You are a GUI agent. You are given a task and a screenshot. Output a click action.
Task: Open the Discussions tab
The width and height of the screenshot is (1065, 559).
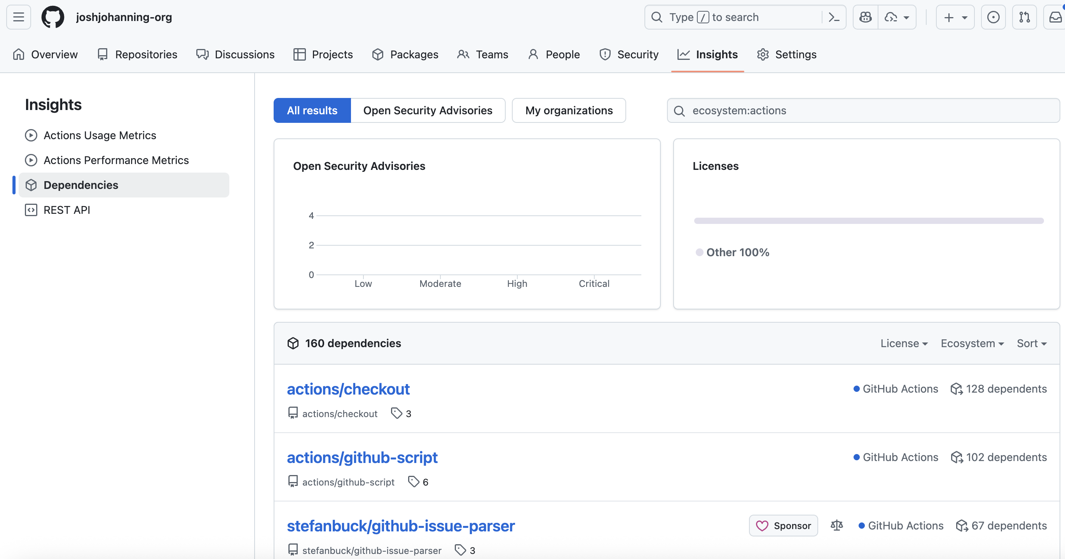pos(235,54)
